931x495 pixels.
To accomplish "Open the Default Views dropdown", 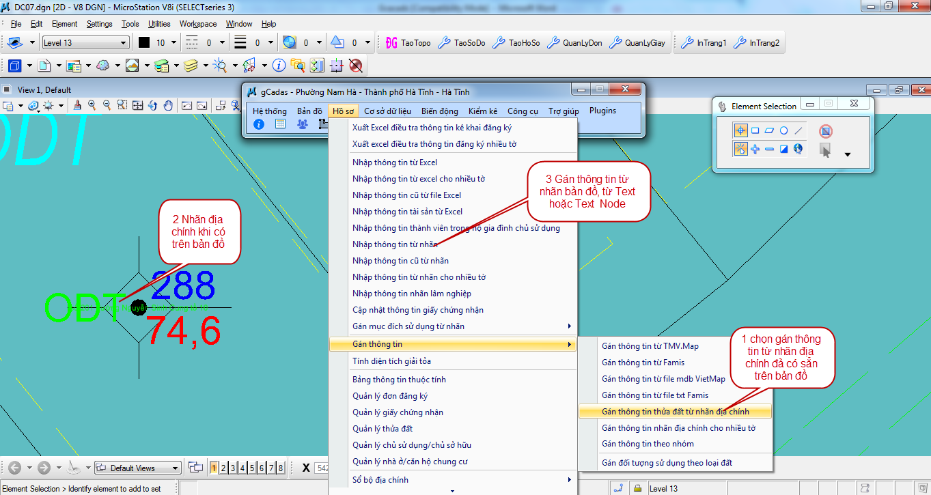I will (137, 468).
